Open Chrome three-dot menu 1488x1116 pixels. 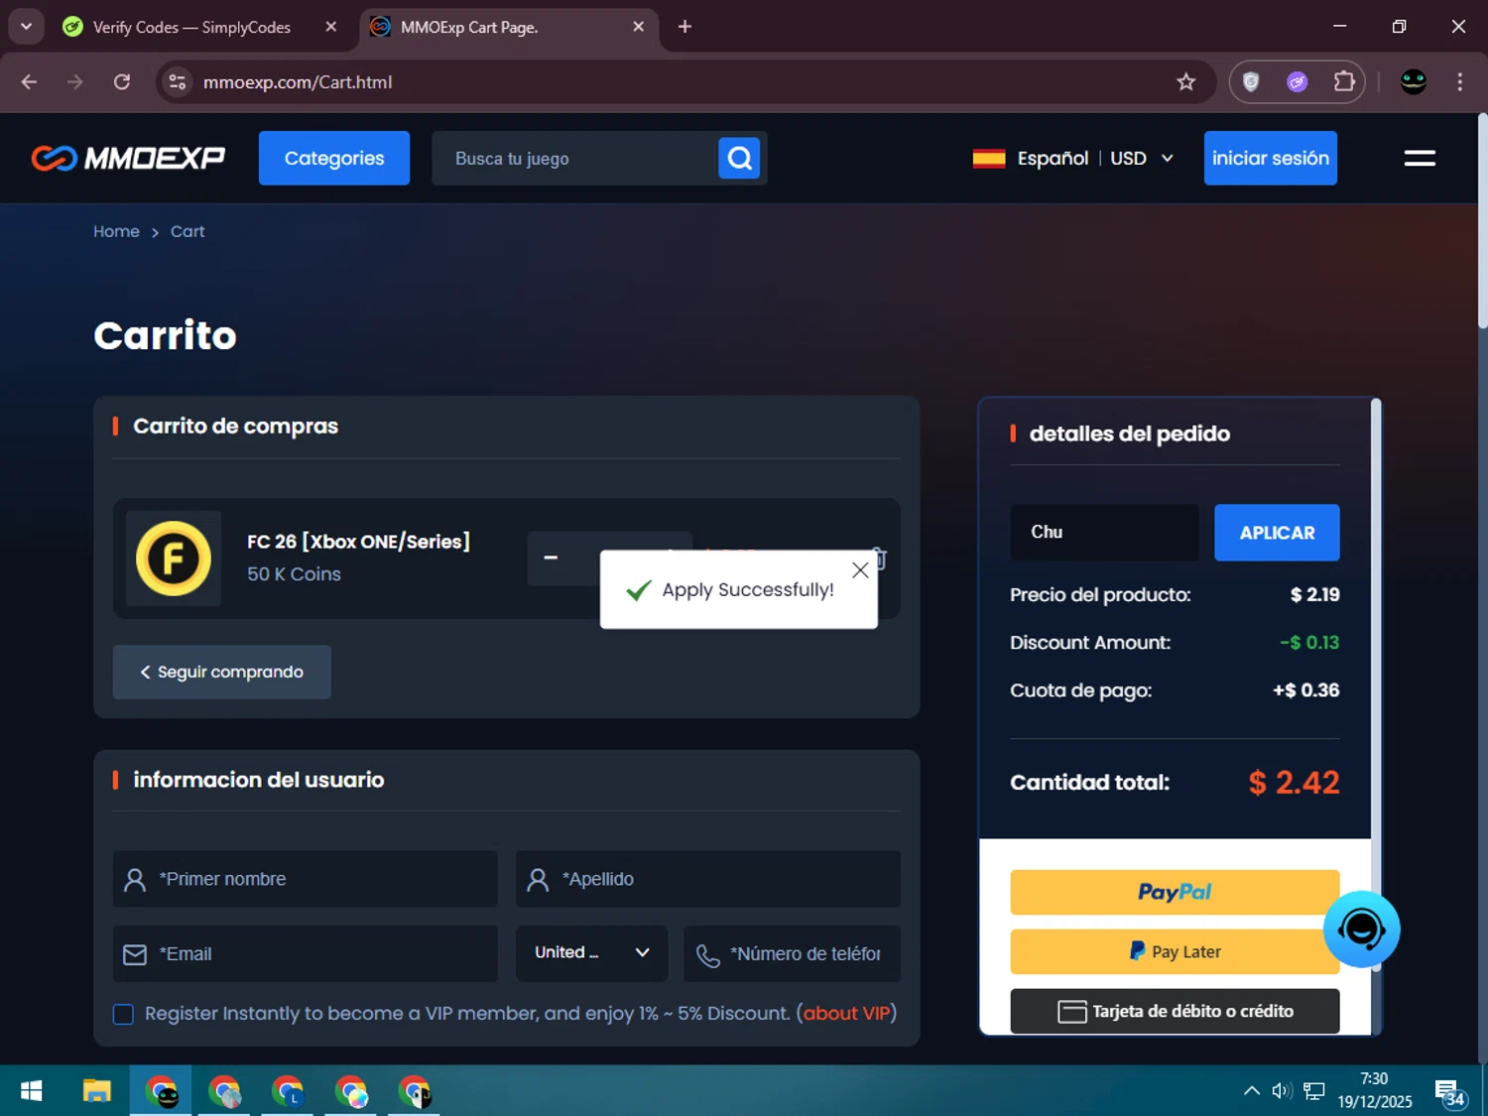coord(1459,82)
